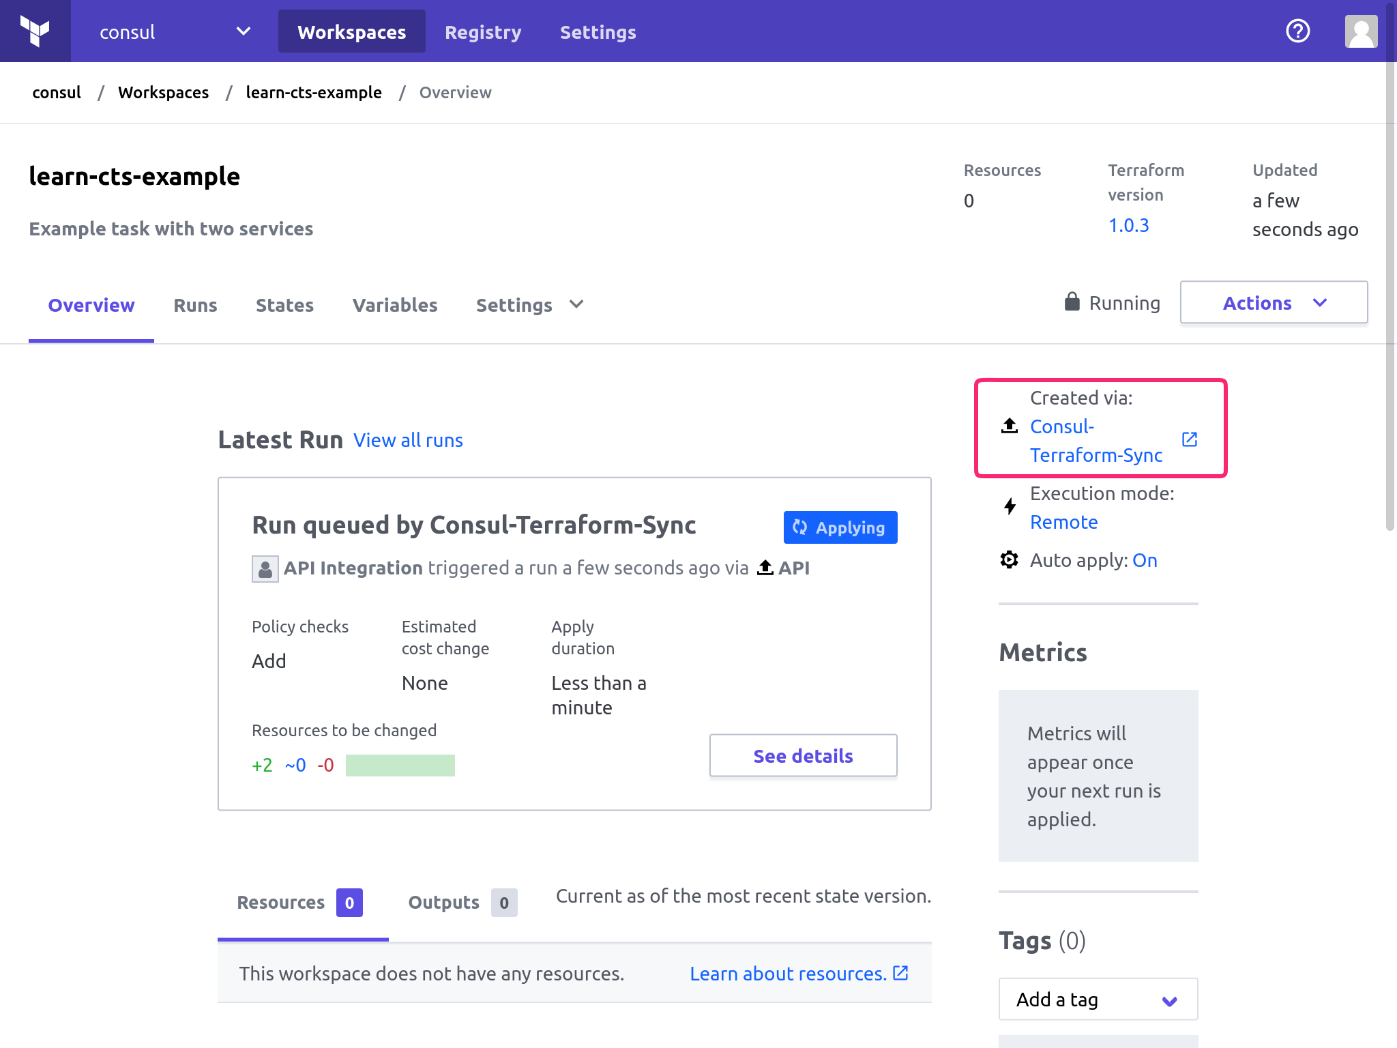The width and height of the screenshot is (1397, 1048).
Task: Click consul in the breadcrumb
Action: 57,92
